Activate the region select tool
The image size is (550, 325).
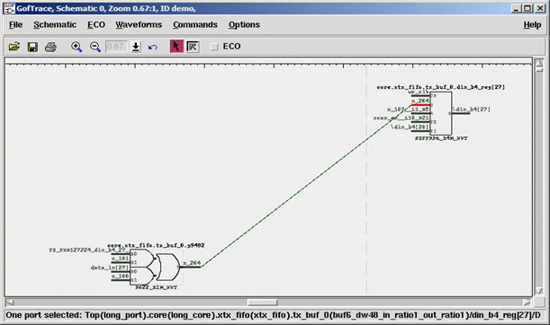pyautogui.click(x=193, y=47)
